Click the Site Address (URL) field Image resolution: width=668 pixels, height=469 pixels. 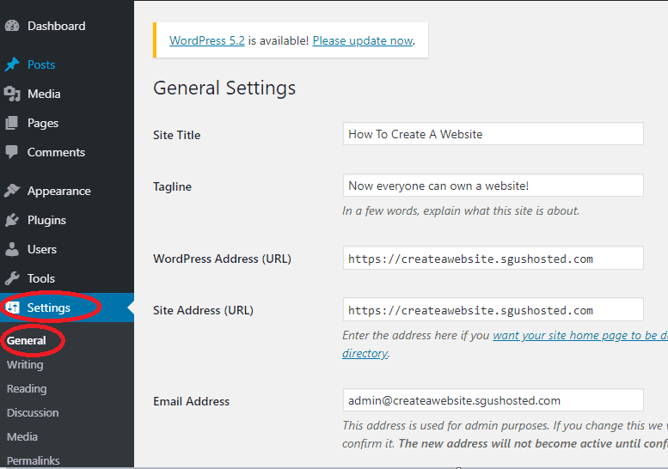493,309
